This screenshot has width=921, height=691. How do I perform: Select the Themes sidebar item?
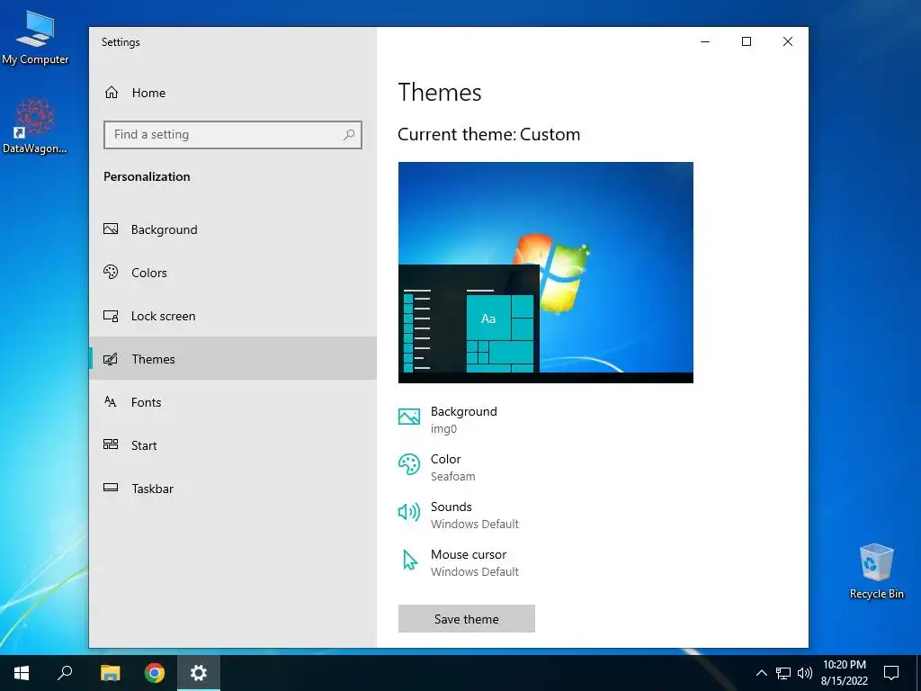tap(233, 359)
